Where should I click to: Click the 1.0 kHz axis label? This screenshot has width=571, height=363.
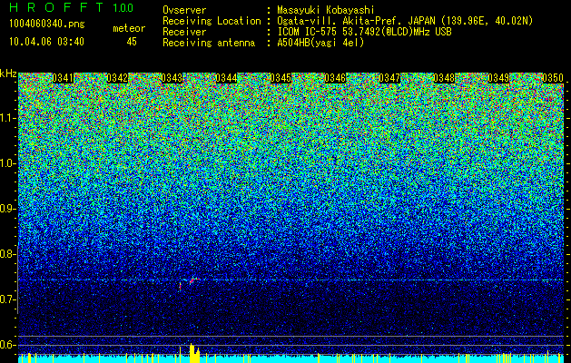click(x=7, y=163)
